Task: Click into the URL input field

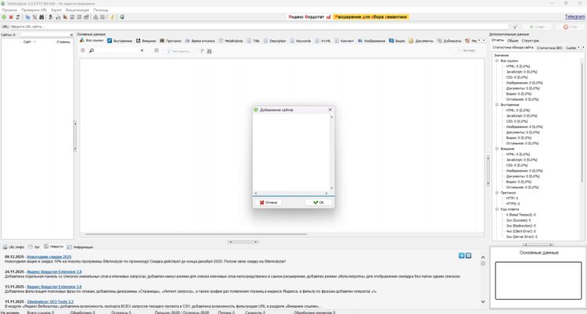Action: pos(259,27)
